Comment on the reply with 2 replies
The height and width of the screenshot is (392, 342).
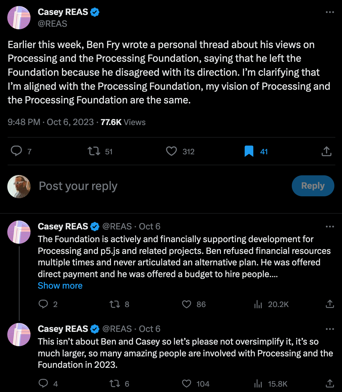tap(43, 304)
